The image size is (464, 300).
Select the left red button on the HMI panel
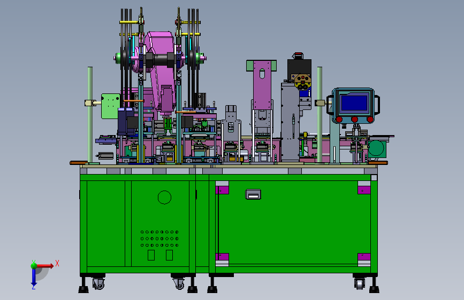pyautogui.click(x=339, y=119)
